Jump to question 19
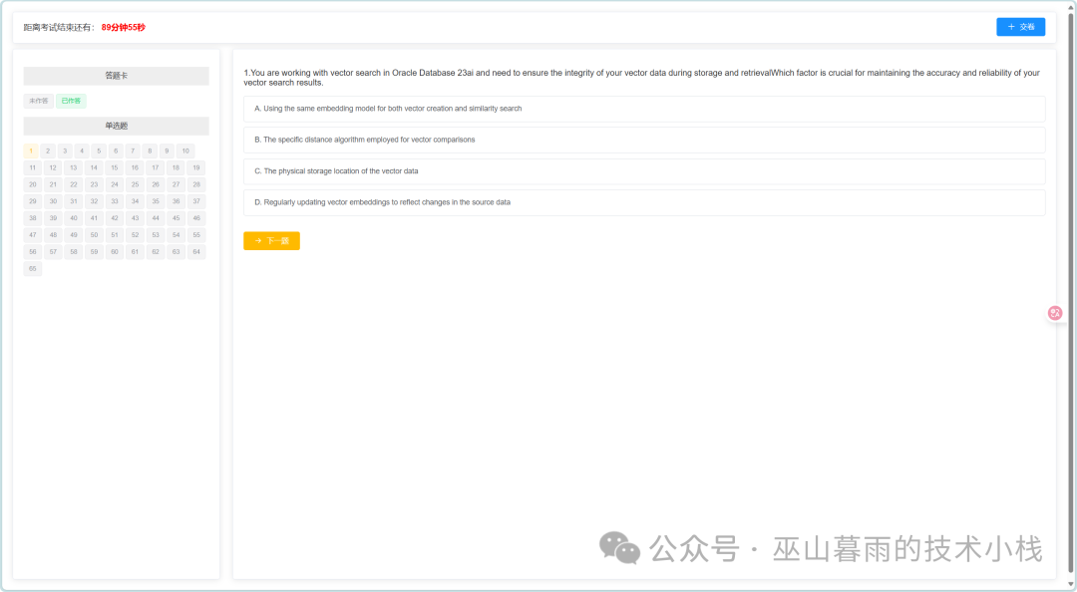 click(196, 167)
